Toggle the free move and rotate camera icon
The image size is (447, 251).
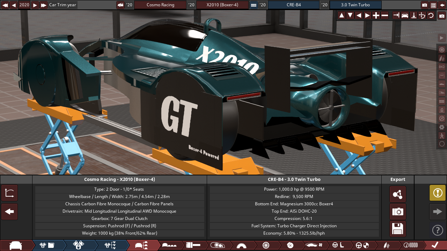click(422, 15)
